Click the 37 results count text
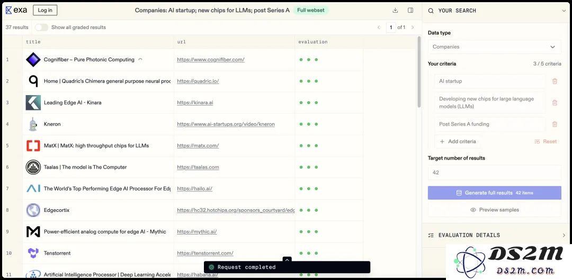The image size is (572, 280). pyautogui.click(x=17, y=27)
